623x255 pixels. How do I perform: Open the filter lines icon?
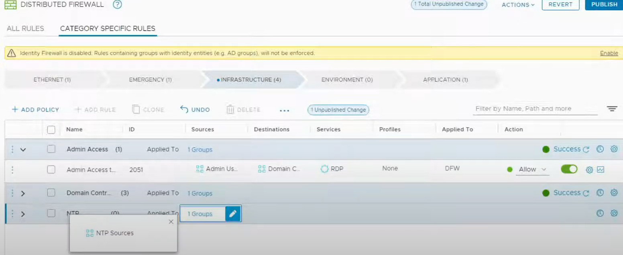612,109
